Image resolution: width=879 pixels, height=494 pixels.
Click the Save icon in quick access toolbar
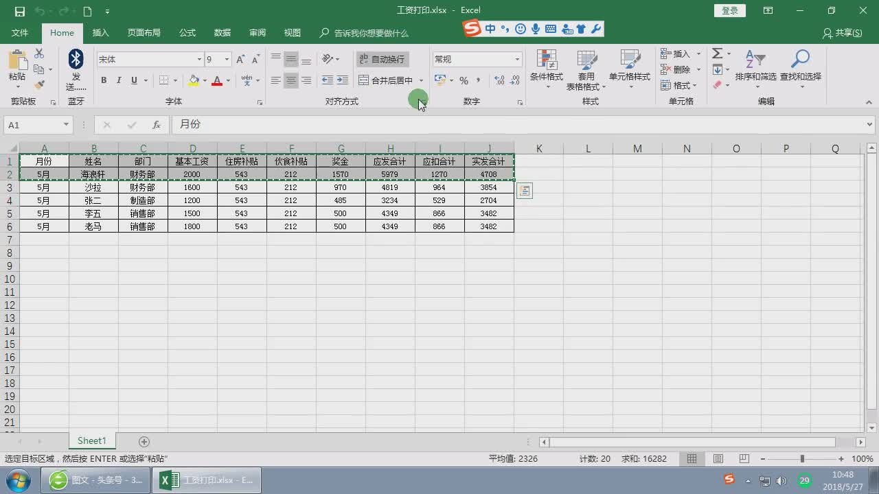pyautogui.click(x=19, y=11)
